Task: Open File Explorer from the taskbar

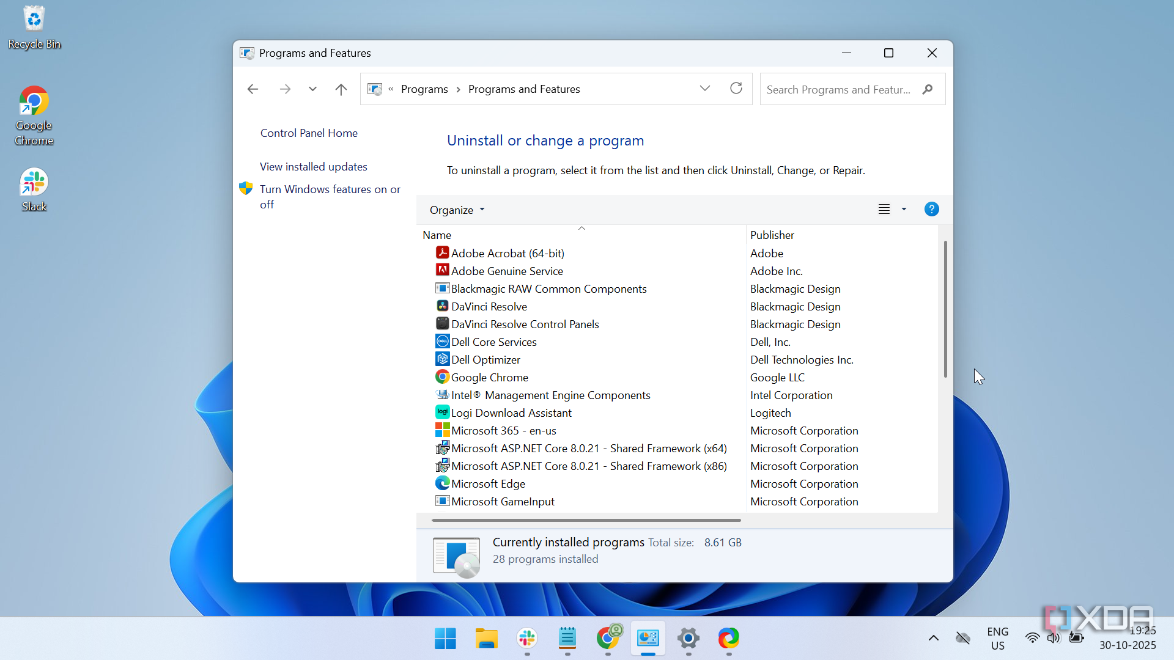Action: tap(486, 639)
